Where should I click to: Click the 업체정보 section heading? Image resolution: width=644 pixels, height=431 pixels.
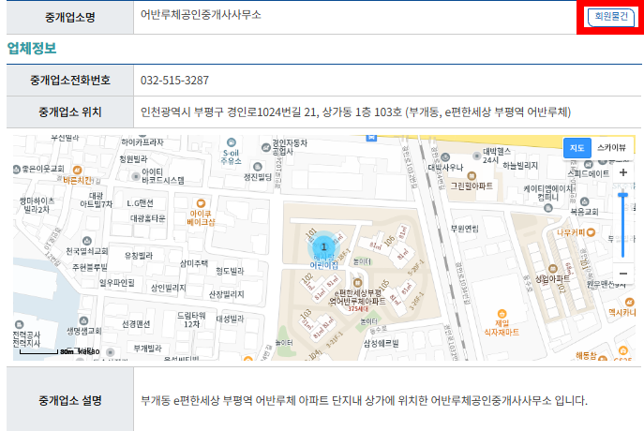(x=32, y=49)
